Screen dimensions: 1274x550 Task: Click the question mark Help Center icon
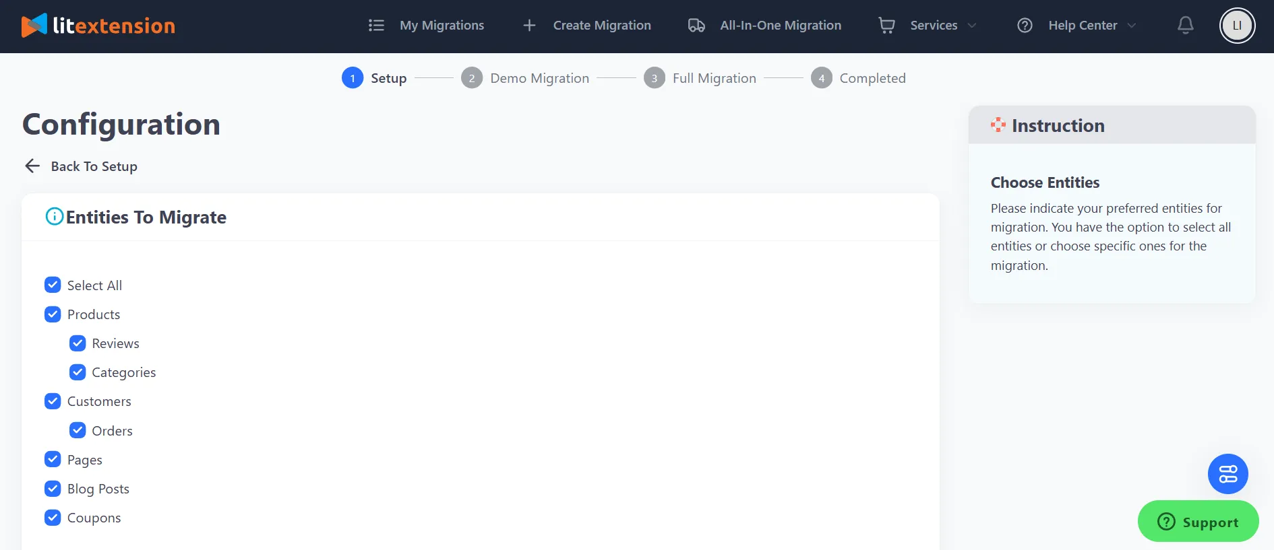(x=1025, y=26)
